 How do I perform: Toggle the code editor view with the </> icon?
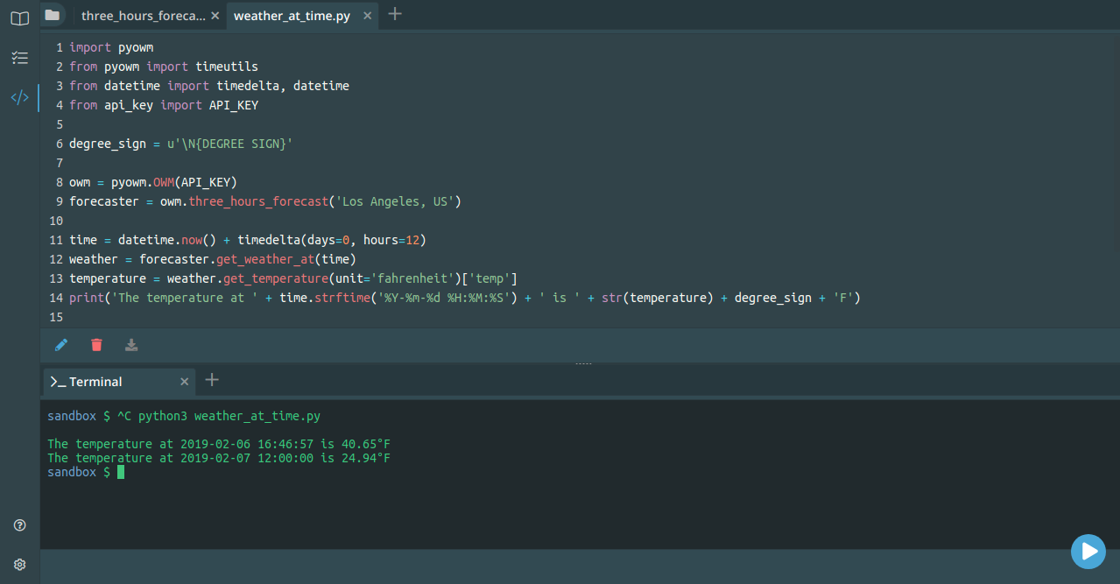(x=19, y=97)
